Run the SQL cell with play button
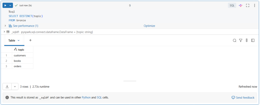Viewport: 260px width, 105px height. (x=5, y=5)
